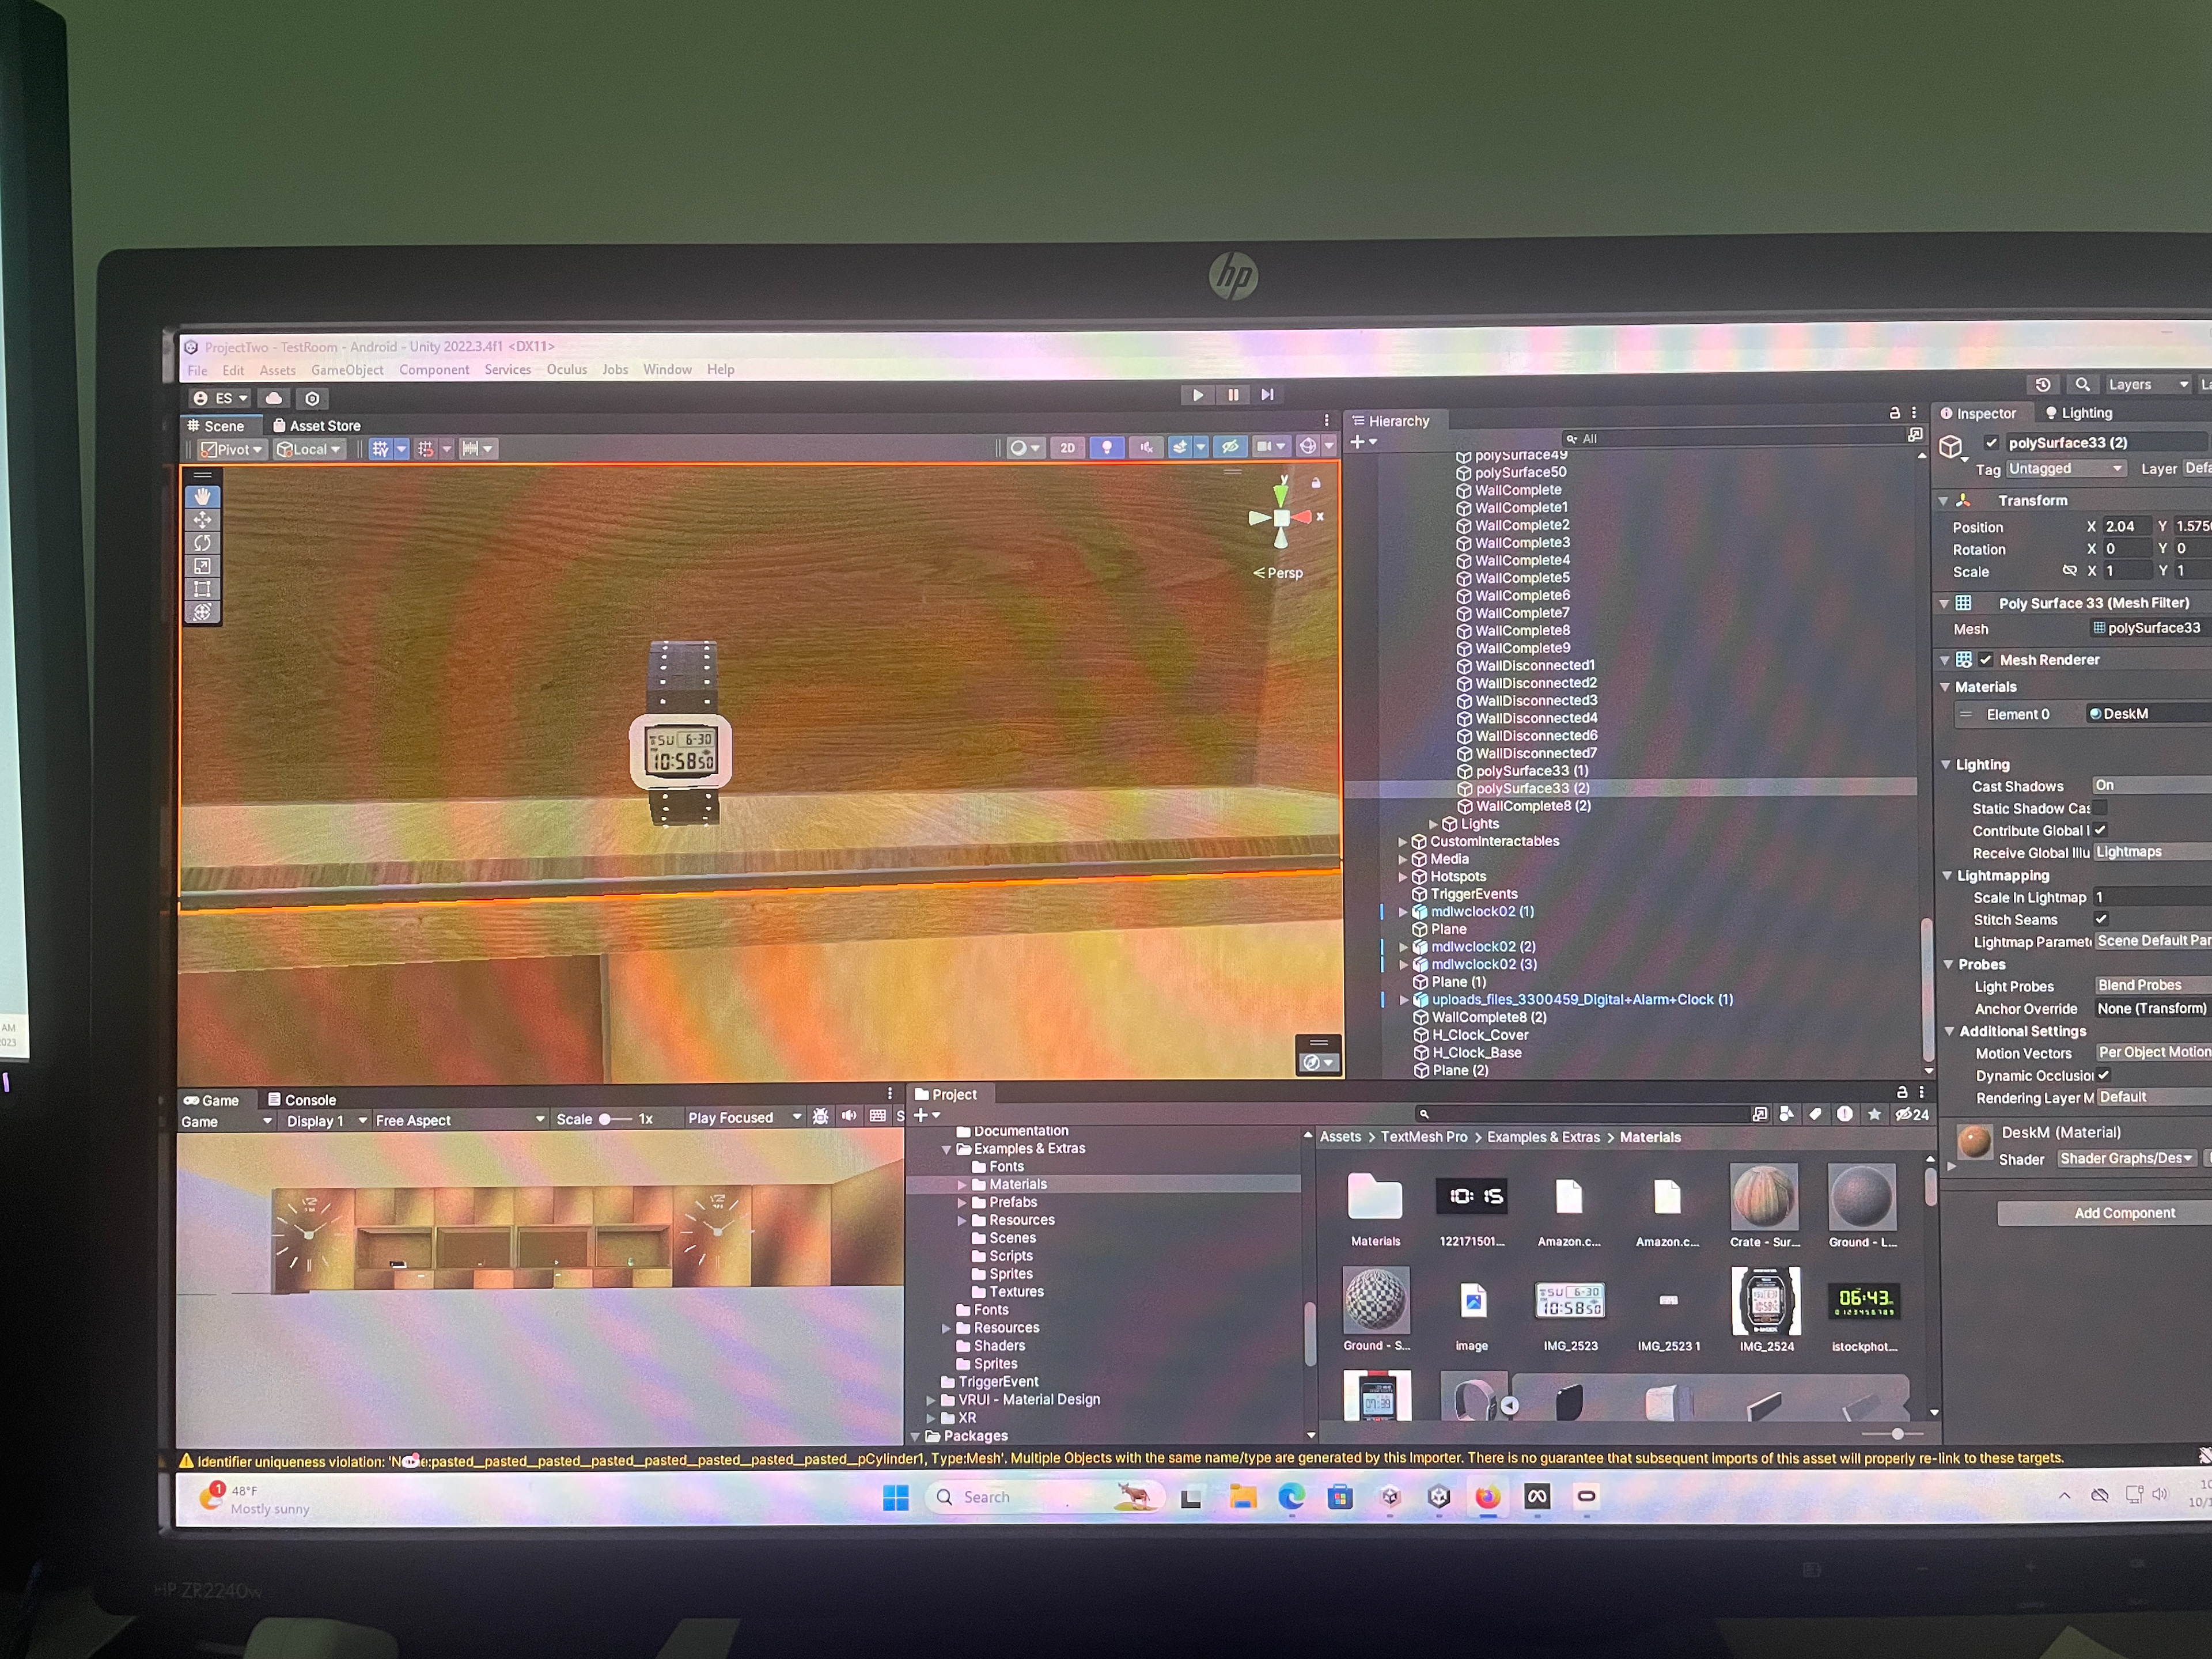Select the Move tool in Scene toolbar
The image size is (2212, 1659).
point(202,519)
